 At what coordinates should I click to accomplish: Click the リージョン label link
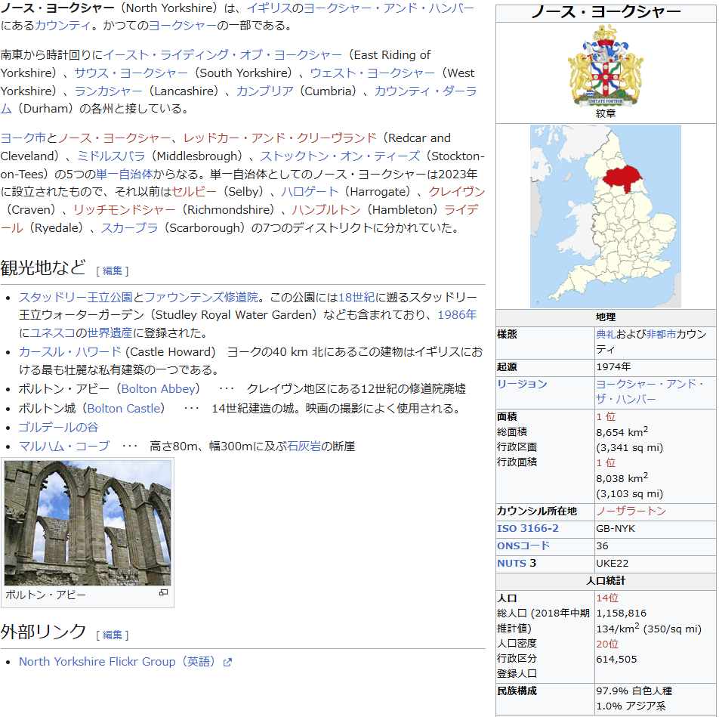click(522, 384)
